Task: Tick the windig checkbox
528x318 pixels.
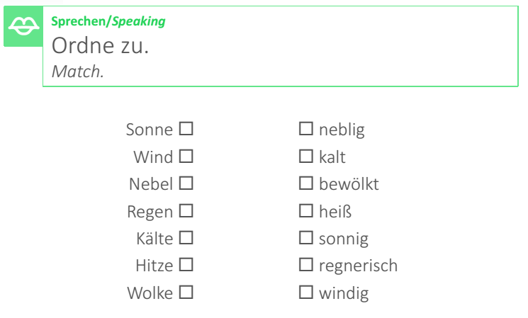Action: [x=306, y=293]
